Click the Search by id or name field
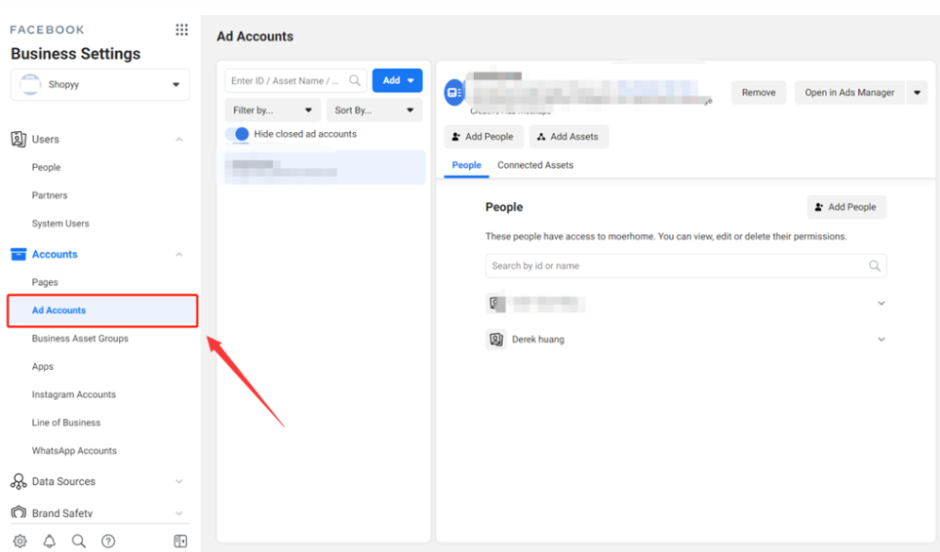Screen dimensions: 940x552 (x=686, y=265)
